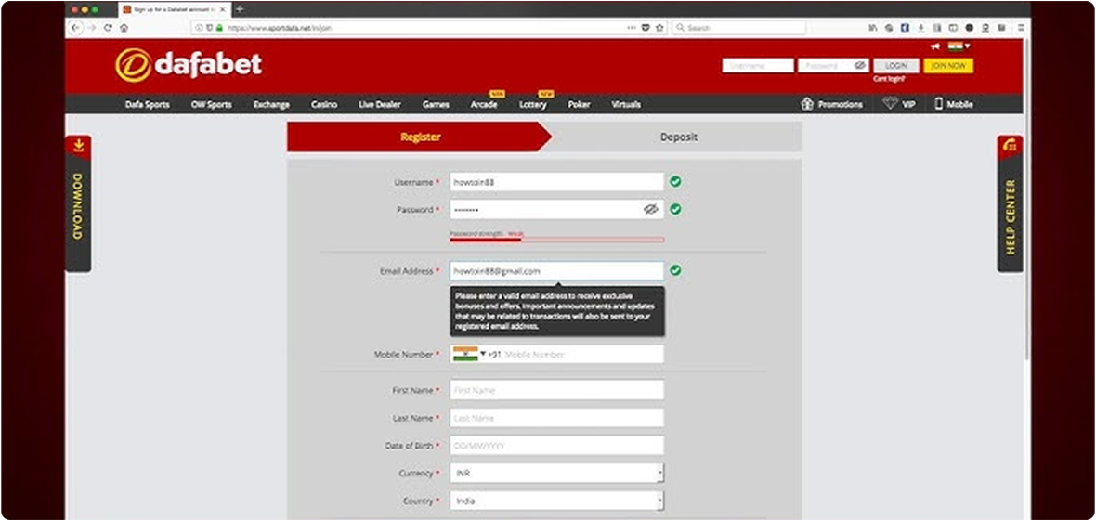Open the Help Center side tab
Screen dimensions: 1096x521
point(1010,203)
